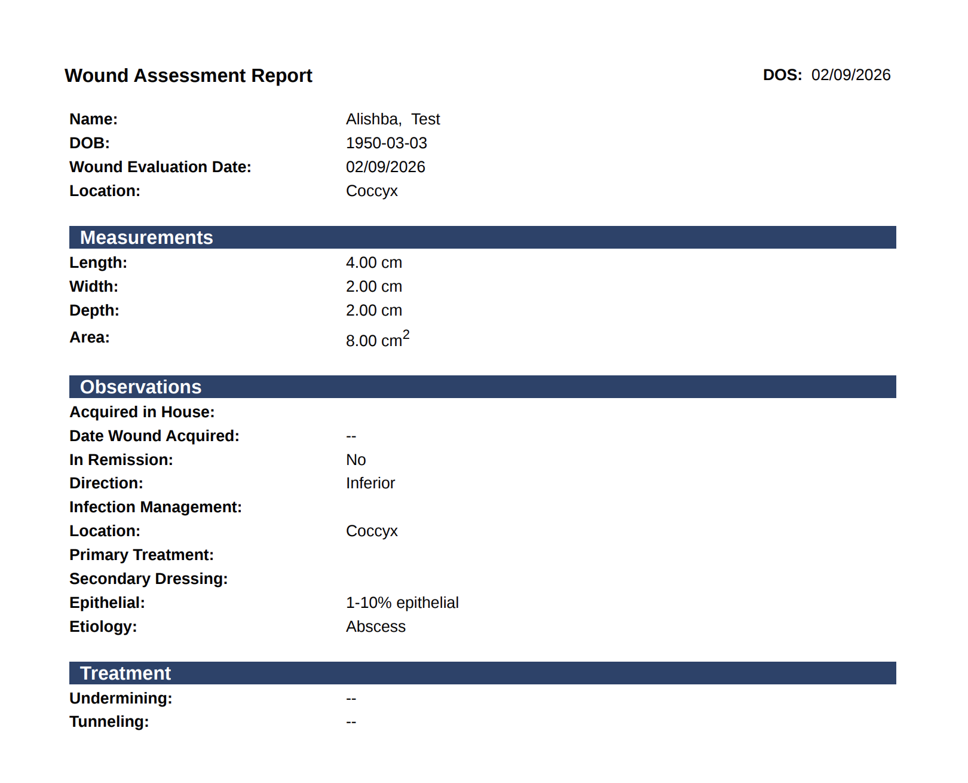Click the Etiology value Abscess
This screenshot has height=783, width=968.
[x=376, y=626]
